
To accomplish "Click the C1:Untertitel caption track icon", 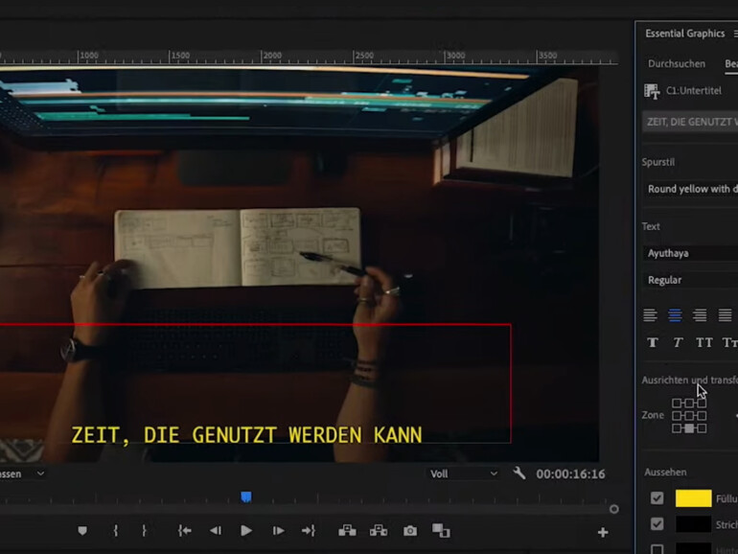I will coord(652,91).
